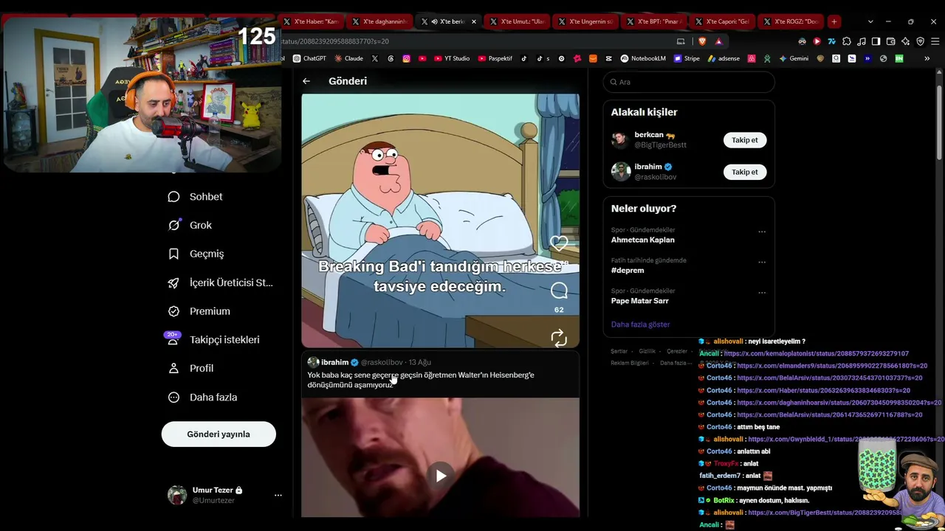Image resolution: width=945 pixels, height=531 pixels.
Task: Open the Instagram bookmark icon
Action: coord(406,58)
